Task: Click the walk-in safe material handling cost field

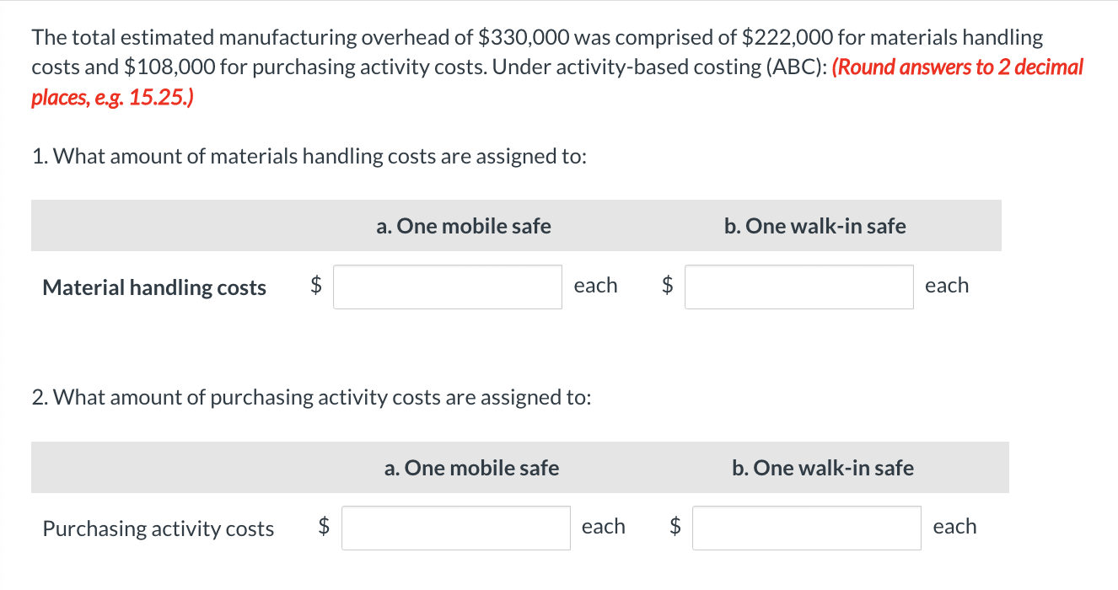Action: [799, 287]
